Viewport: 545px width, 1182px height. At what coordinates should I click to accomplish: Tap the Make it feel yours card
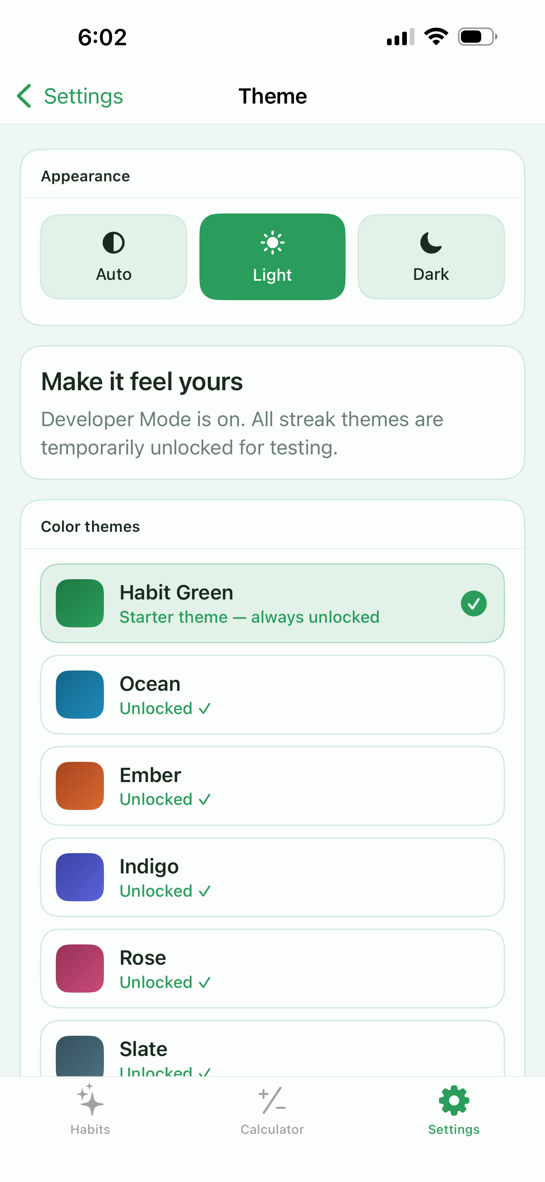(x=272, y=413)
